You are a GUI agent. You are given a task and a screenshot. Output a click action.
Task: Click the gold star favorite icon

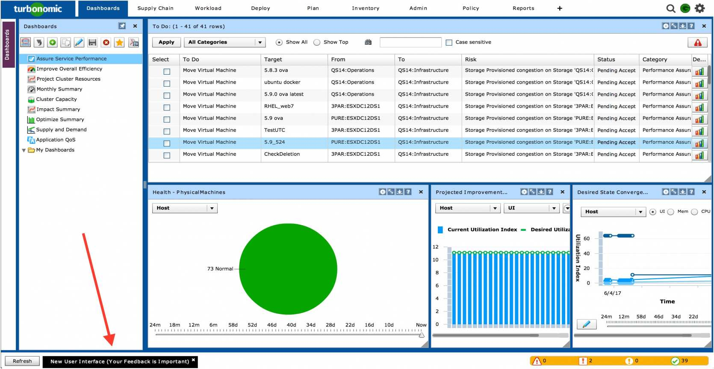(x=119, y=42)
